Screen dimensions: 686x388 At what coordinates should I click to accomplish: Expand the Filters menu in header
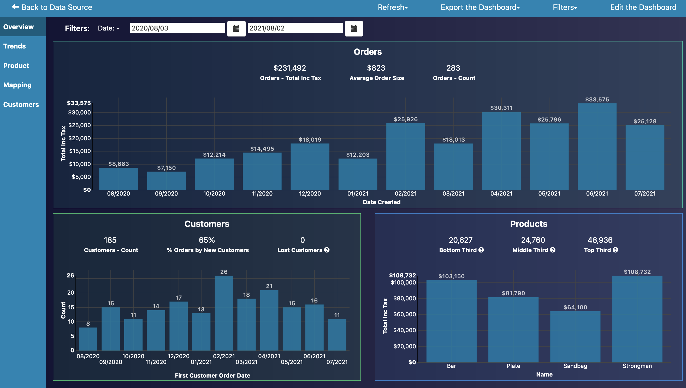click(x=565, y=7)
